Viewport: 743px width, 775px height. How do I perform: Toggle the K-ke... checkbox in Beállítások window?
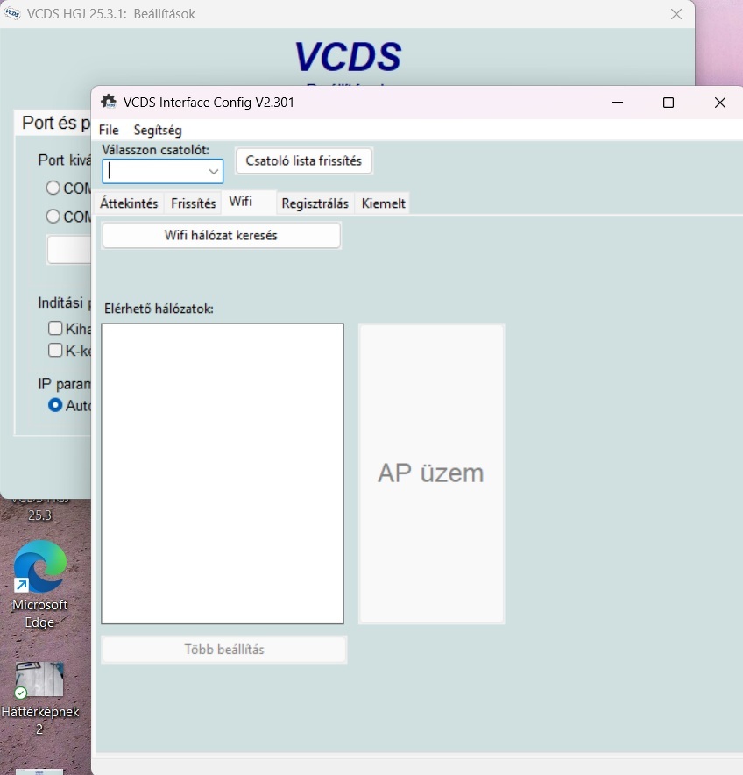pyautogui.click(x=55, y=350)
